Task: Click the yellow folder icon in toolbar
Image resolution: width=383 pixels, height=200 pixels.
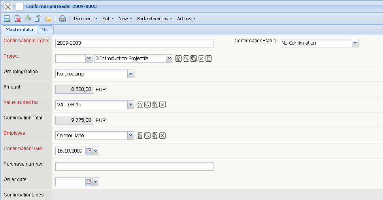Action: [x=48, y=19]
